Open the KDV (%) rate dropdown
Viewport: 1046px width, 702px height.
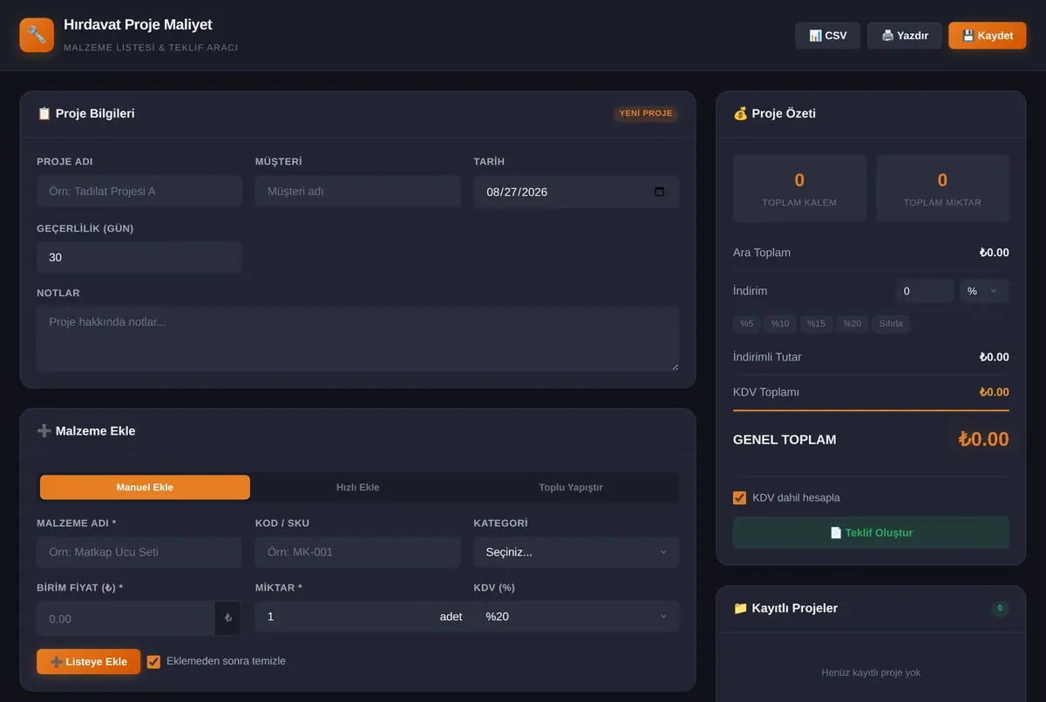pyautogui.click(x=576, y=617)
